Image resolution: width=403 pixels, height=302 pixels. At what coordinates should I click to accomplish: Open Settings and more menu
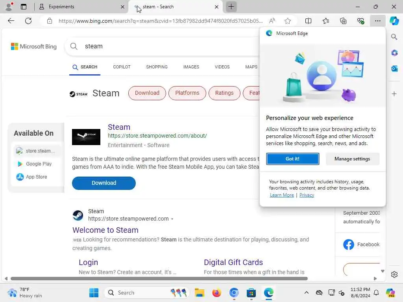tap(377, 21)
